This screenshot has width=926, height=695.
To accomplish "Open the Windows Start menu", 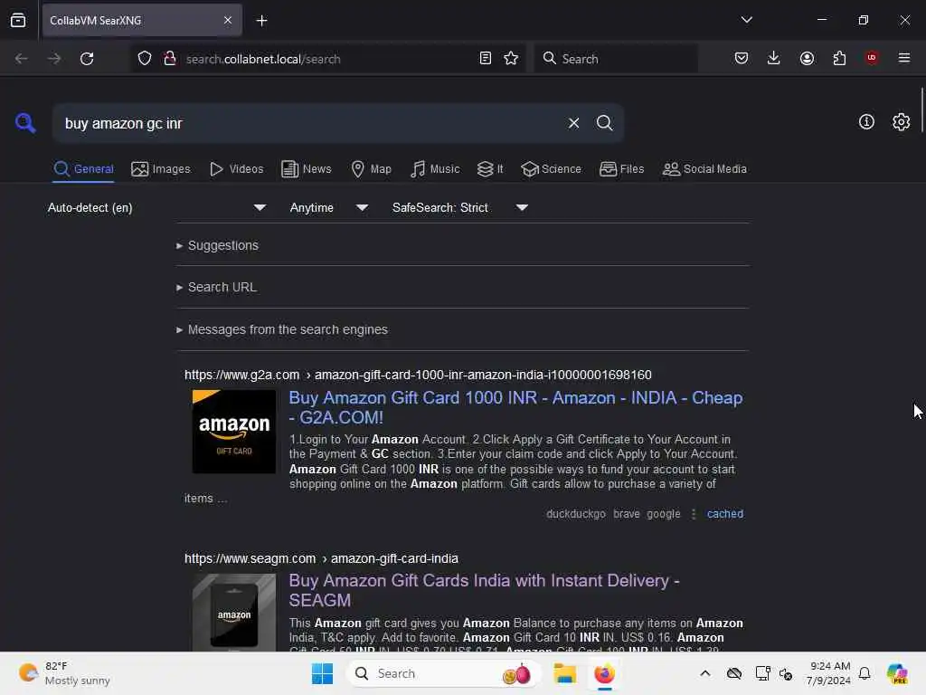I will tap(323, 673).
